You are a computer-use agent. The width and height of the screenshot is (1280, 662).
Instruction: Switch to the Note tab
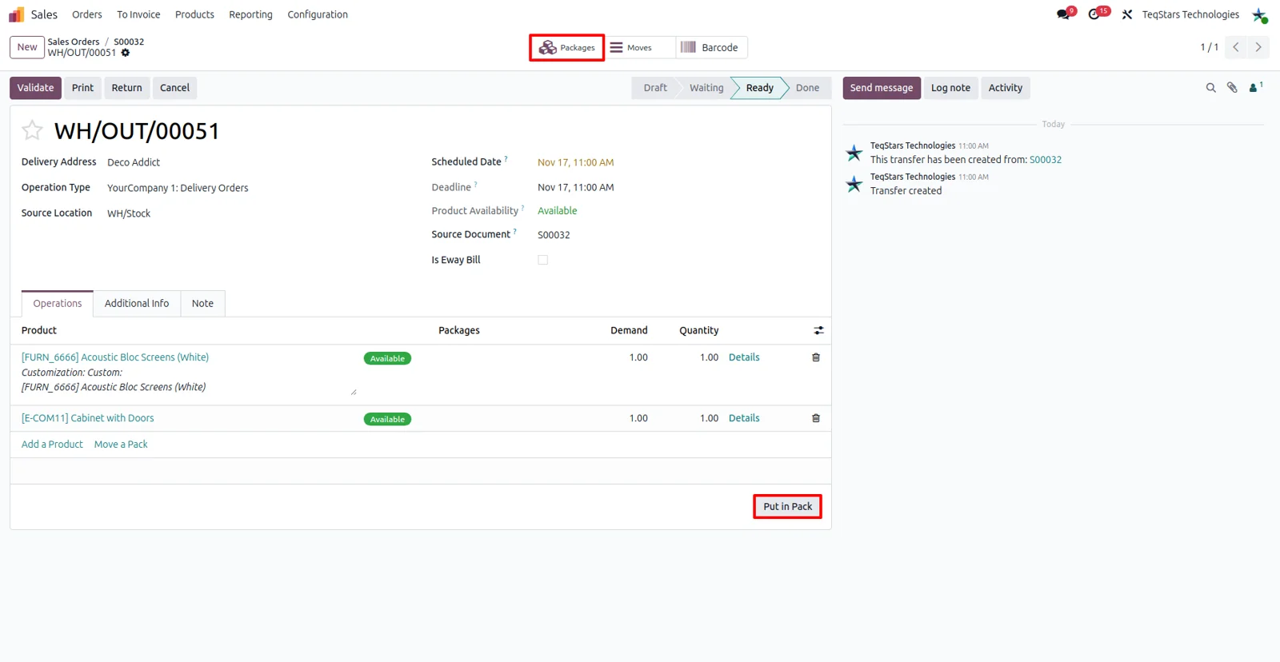click(202, 304)
